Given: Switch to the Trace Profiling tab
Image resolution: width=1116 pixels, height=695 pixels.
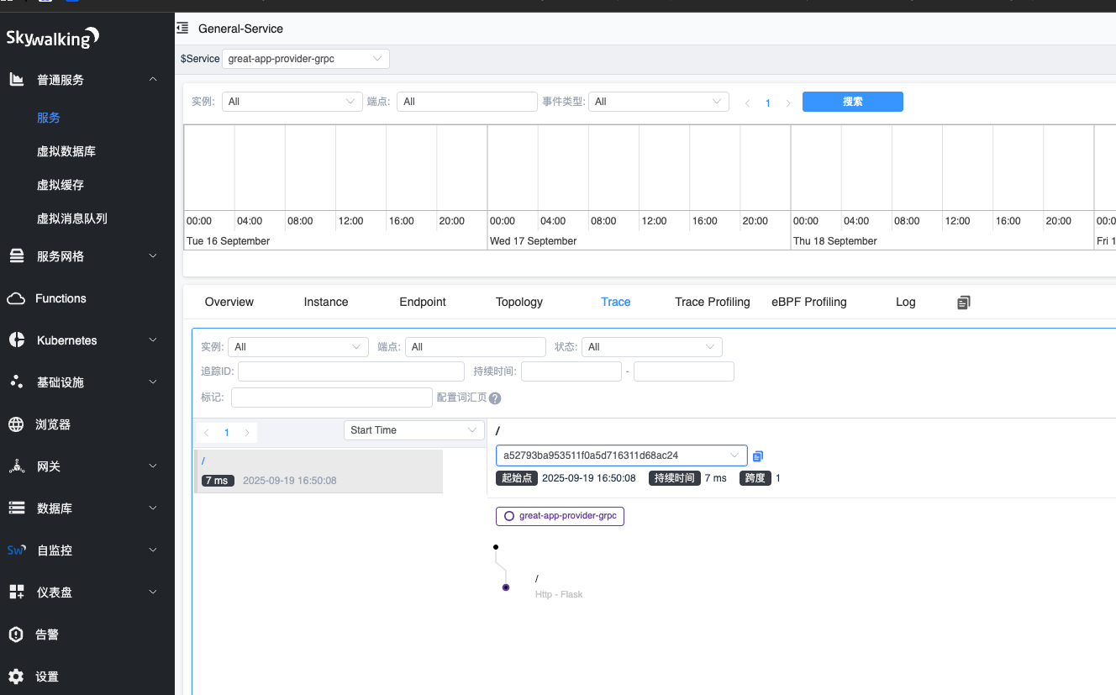Looking at the screenshot, I should tap(712, 302).
